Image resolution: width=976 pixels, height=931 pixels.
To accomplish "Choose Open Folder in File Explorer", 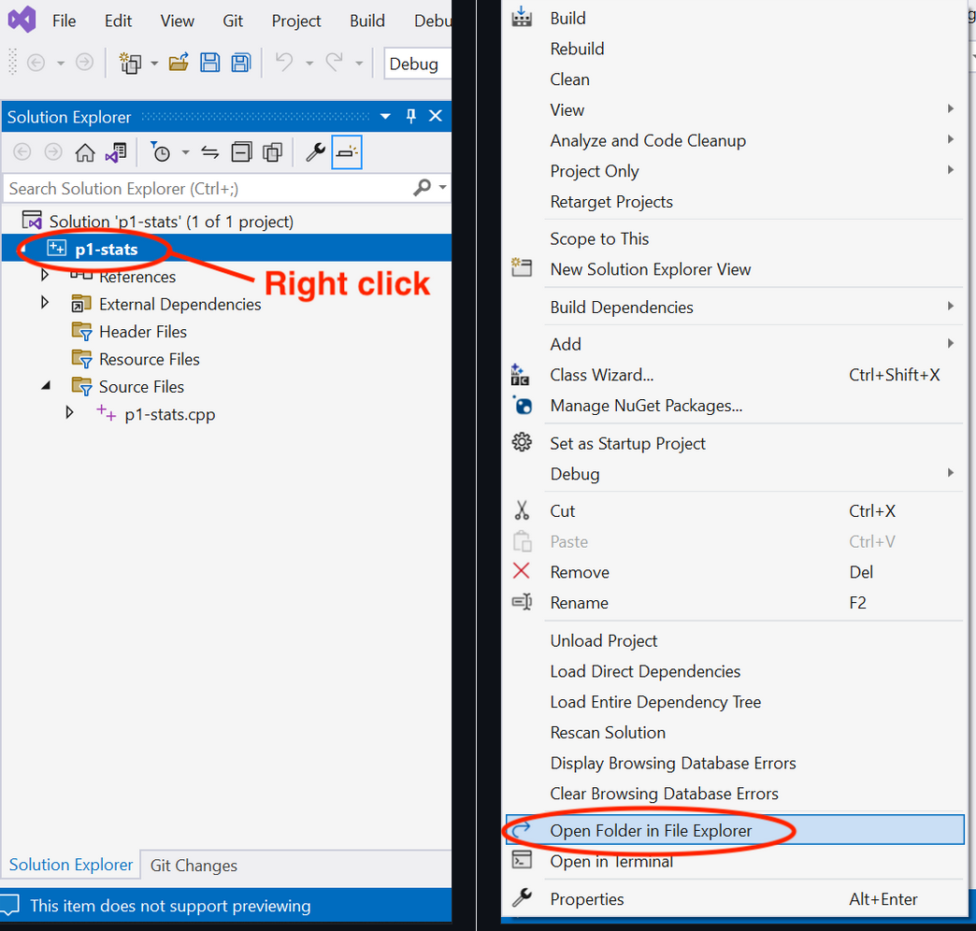I will tap(735, 830).
